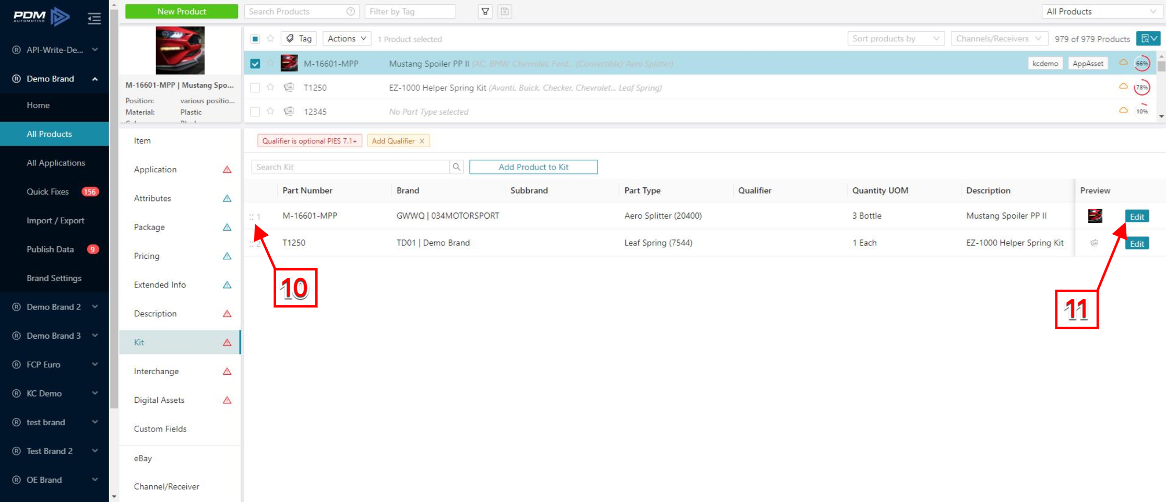The image size is (1166, 502).
Task: Click Pricing blue triangle icon
Action: [x=227, y=256]
